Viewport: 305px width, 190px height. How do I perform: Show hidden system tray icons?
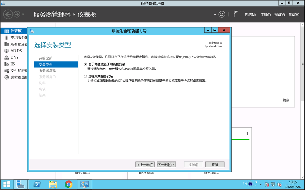point(261,184)
